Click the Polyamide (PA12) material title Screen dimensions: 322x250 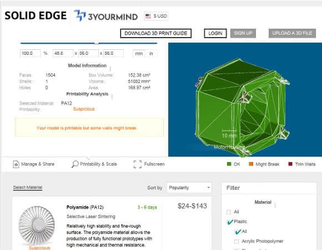point(85,207)
